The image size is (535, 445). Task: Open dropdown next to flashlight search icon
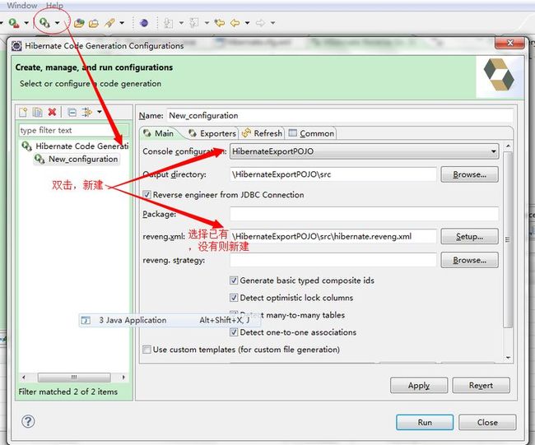122,23
